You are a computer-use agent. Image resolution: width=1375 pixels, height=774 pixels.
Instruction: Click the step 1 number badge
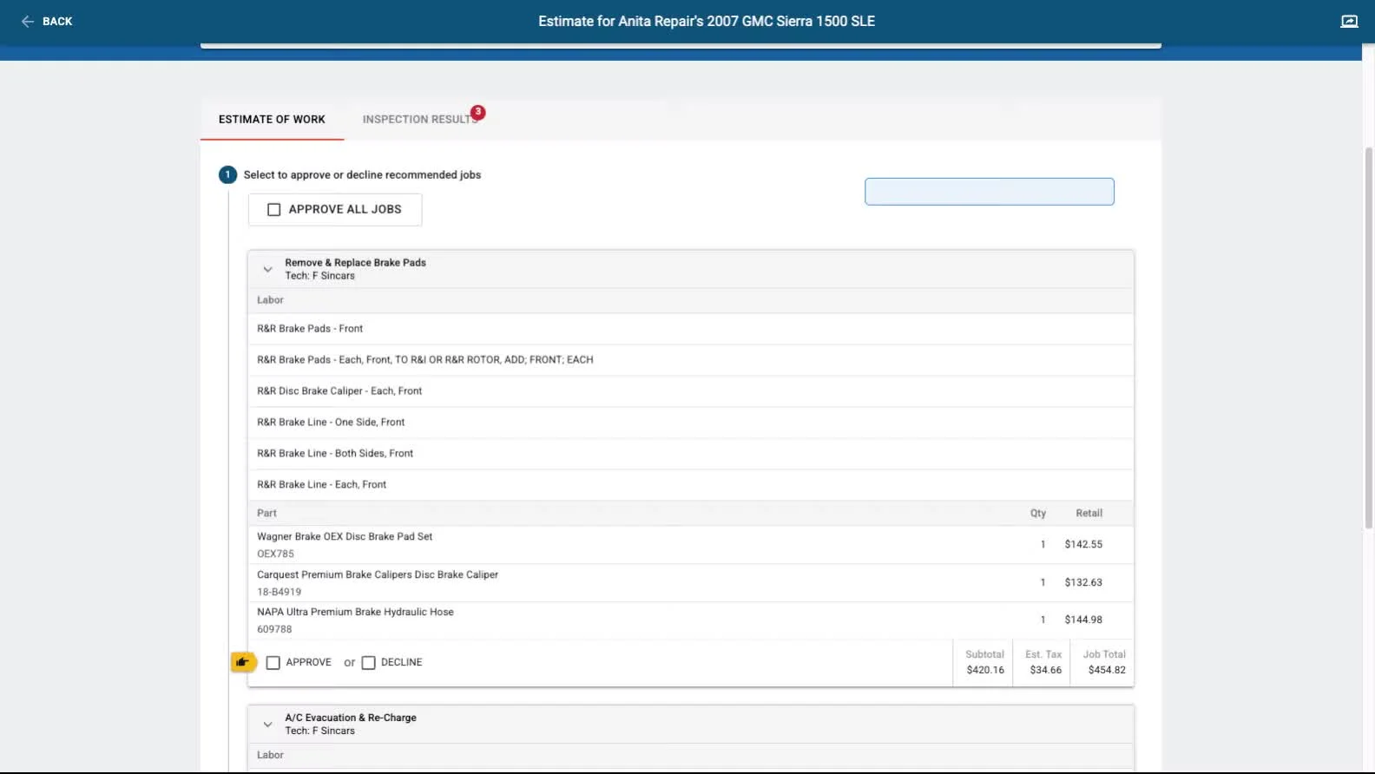pyautogui.click(x=227, y=175)
